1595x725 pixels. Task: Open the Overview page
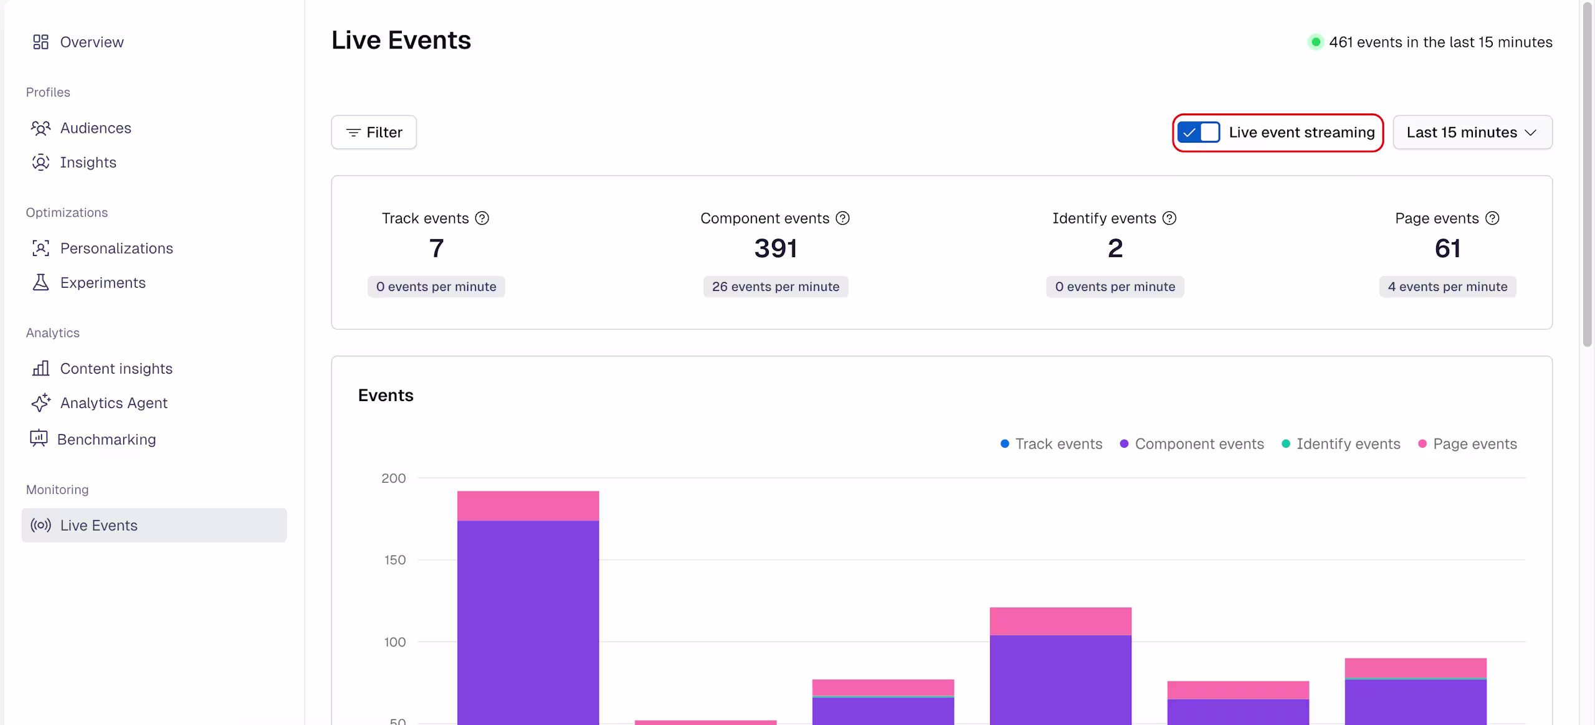pyautogui.click(x=92, y=42)
